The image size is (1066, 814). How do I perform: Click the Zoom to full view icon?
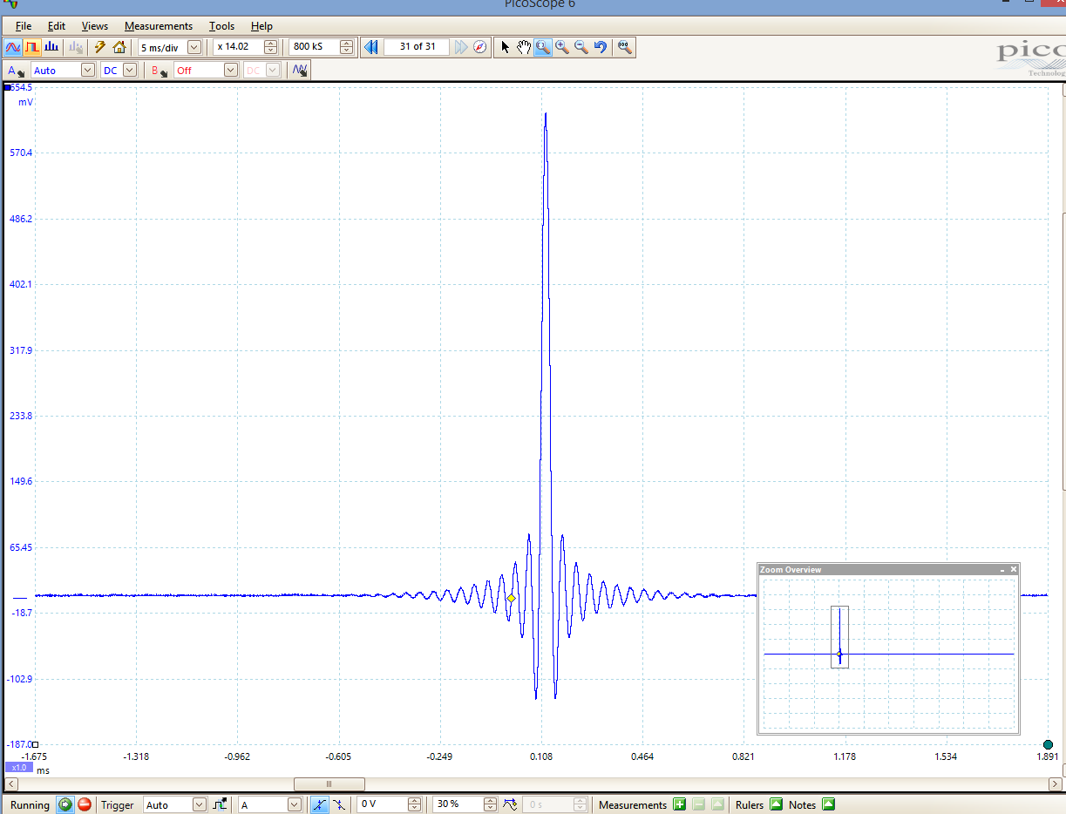coord(624,47)
